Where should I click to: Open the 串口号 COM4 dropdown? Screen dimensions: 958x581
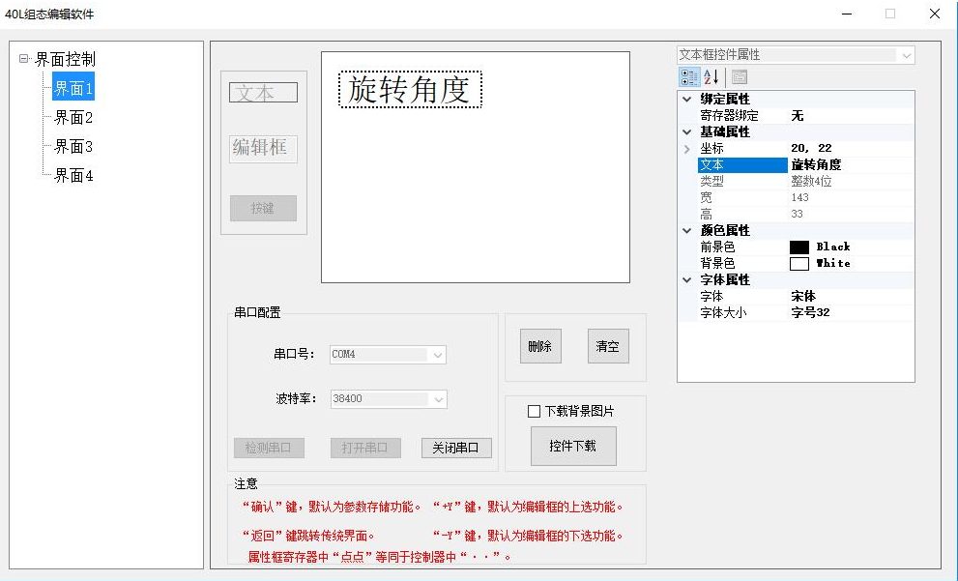437,355
